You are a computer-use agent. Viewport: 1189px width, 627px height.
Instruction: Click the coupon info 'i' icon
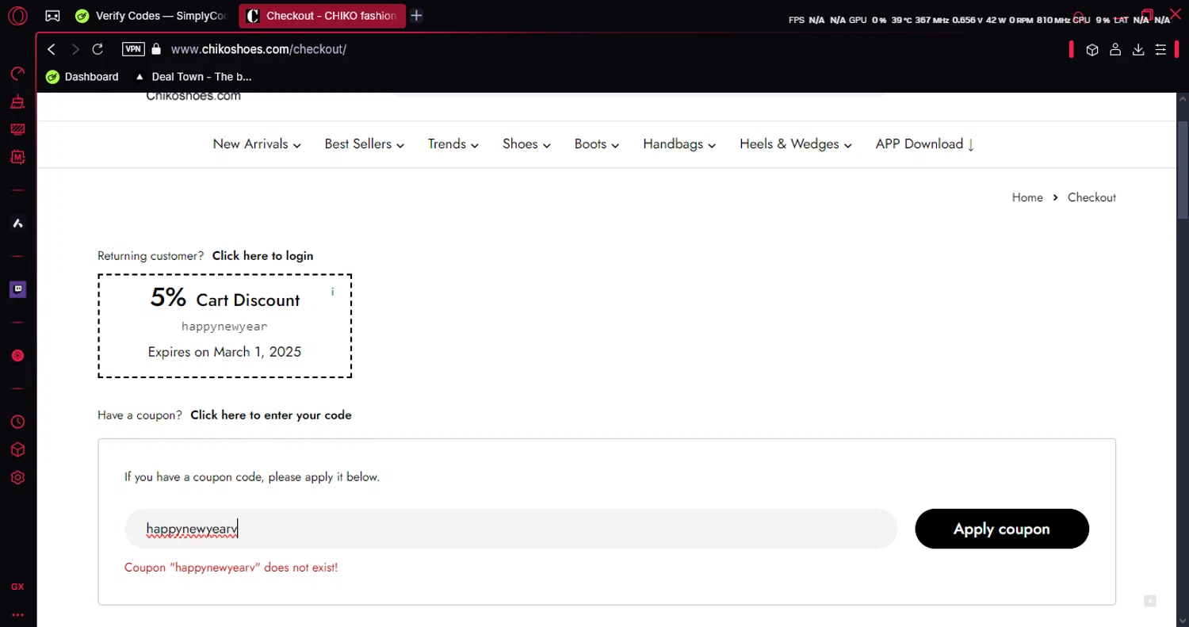(x=332, y=292)
